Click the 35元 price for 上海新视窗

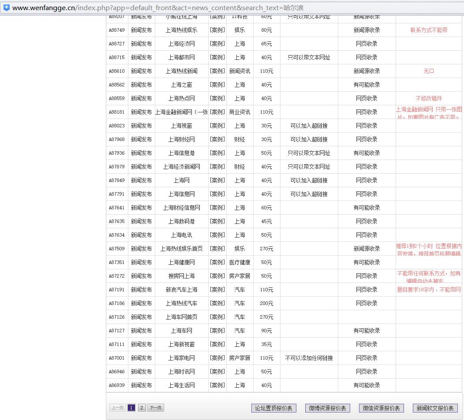266,345
